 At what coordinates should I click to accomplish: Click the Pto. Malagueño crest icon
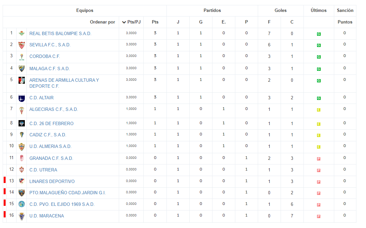22,193
